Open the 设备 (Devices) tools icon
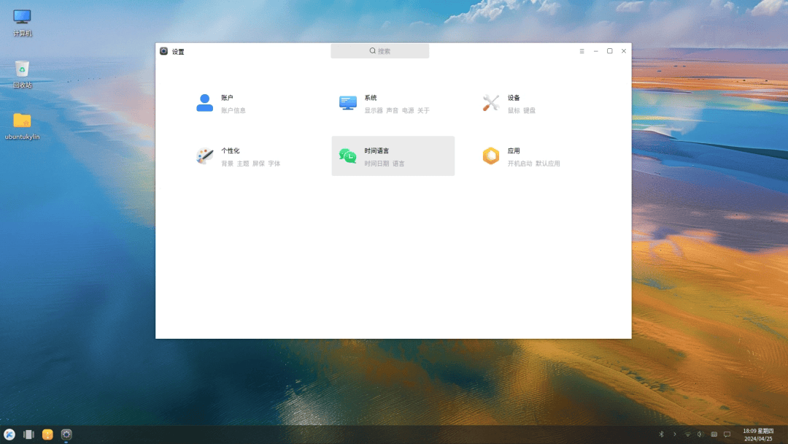Viewport: 788px width, 444px height. [491, 103]
